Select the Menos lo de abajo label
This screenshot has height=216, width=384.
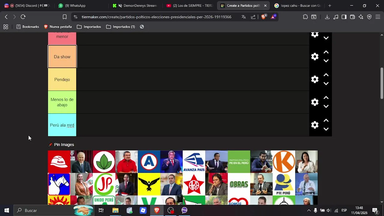62,102
